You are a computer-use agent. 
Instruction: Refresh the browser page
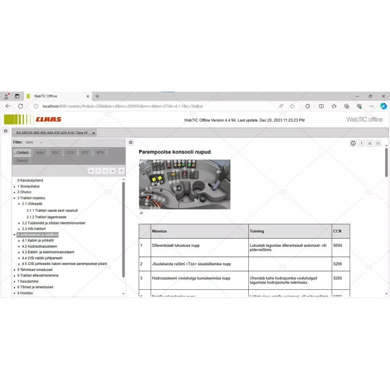[21, 106]
